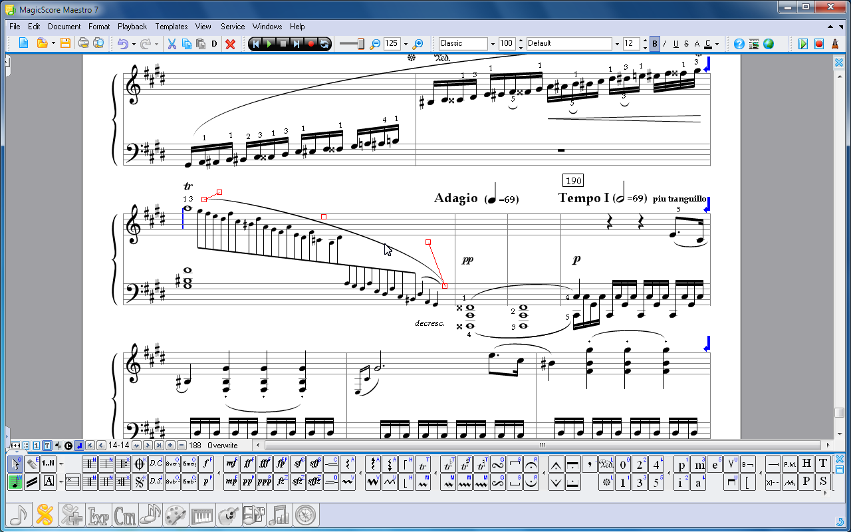Open the Format menu

(x=99, y=27)
